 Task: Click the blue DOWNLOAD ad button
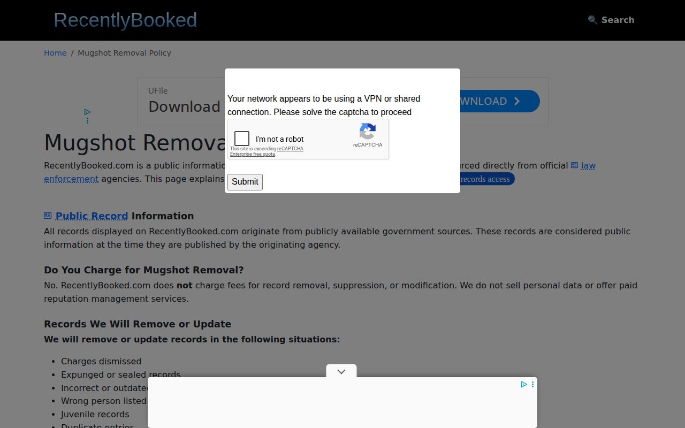pyautogui.click(x=499, y=101)
